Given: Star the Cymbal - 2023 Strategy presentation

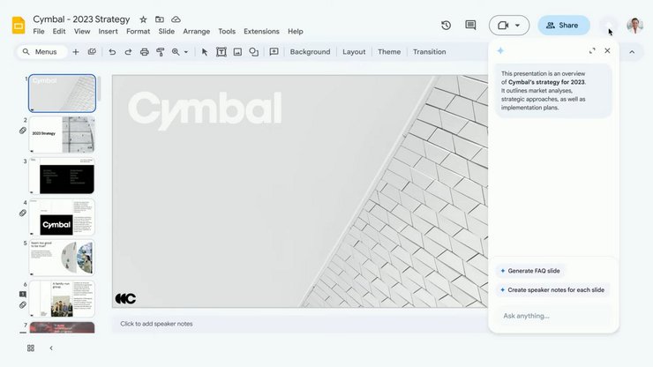Looking at the screenshot, I should [143, 19].
